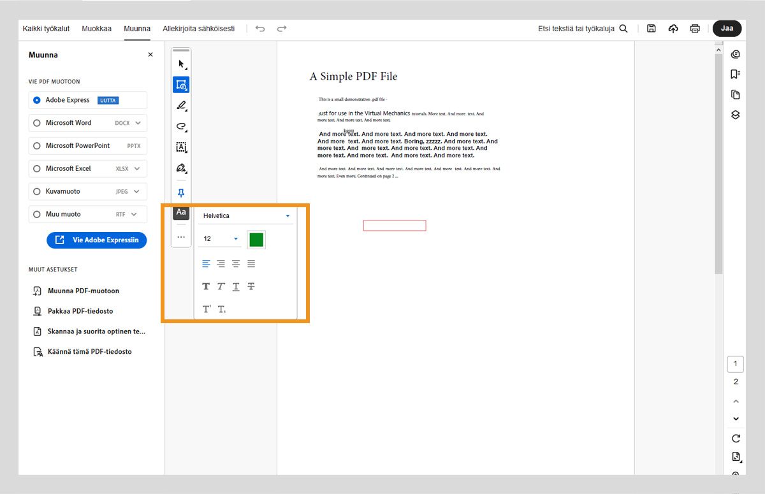Image resolution: width=765 pixels, height=494 pixels.
Task: Click the blue pin toolbar icon
Action: (181, 193)
